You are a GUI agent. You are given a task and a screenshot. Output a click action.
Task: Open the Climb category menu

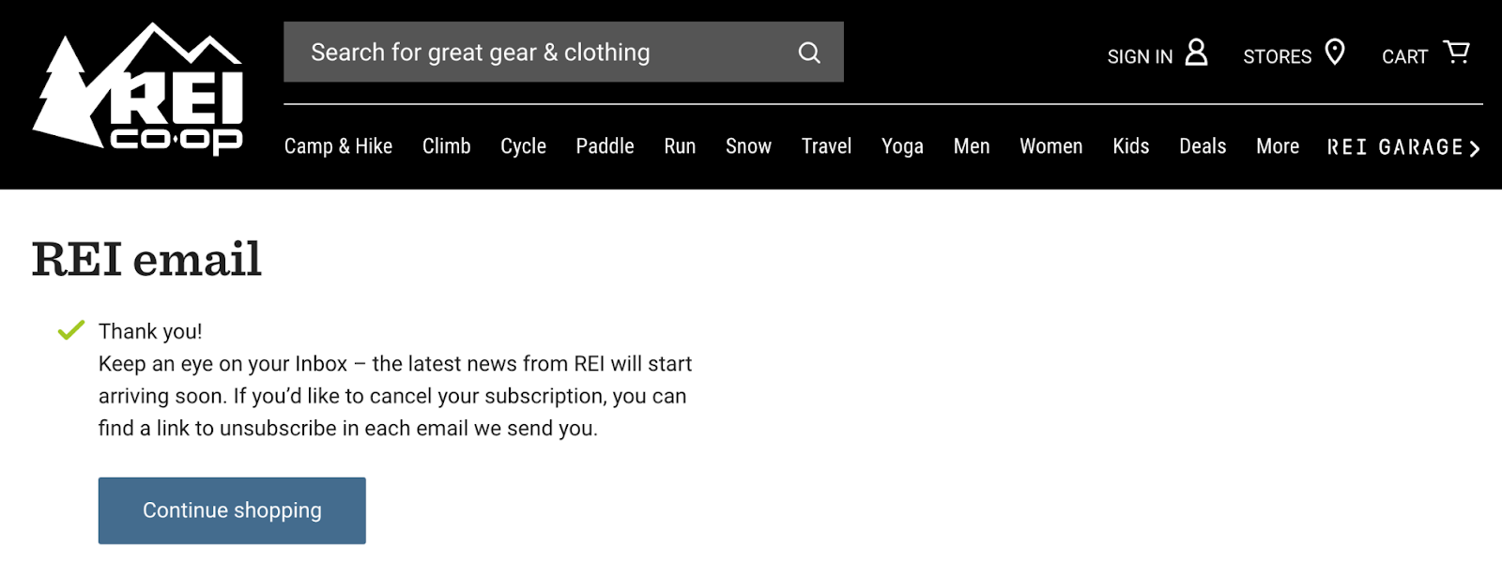click(x=447, y=146)
